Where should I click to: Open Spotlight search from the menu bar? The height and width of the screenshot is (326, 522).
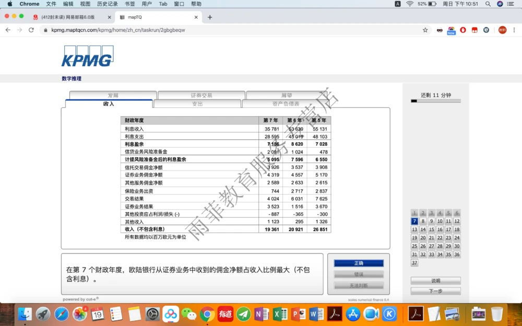coord(488,4)
